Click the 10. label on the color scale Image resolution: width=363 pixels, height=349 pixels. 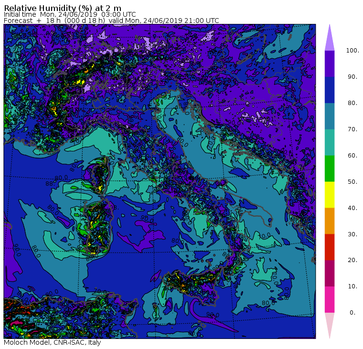click(x=352, y=286)
